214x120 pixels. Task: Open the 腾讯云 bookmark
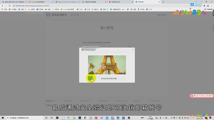[x=95, y=9]
